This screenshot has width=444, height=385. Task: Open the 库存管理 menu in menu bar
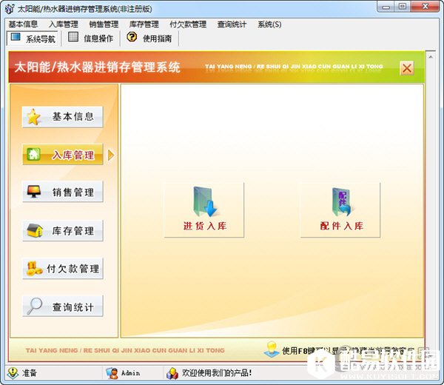tap(144, 24)
